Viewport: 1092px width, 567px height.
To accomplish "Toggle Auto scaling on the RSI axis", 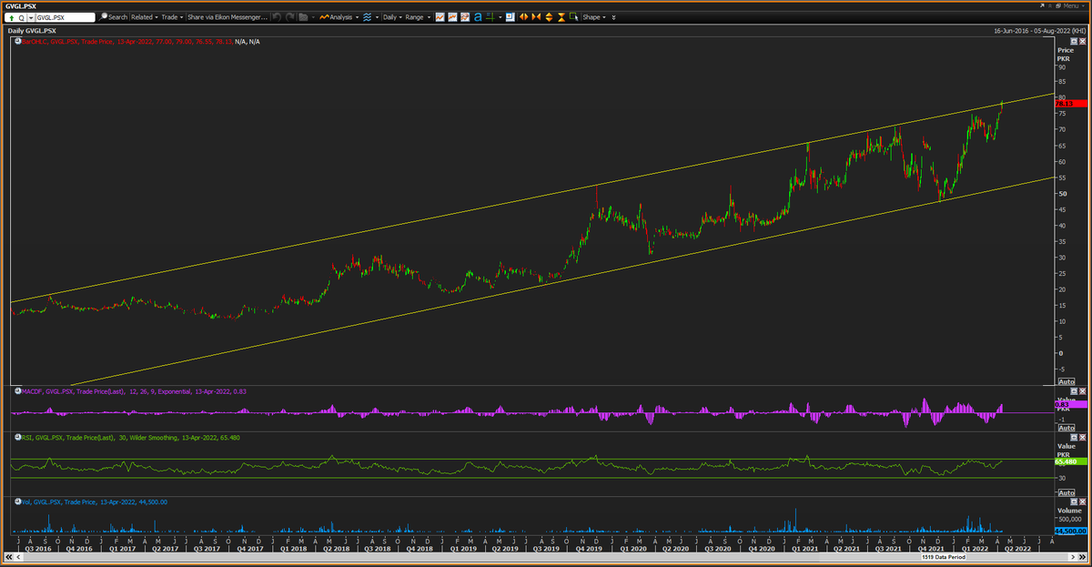I will 1067,492.
